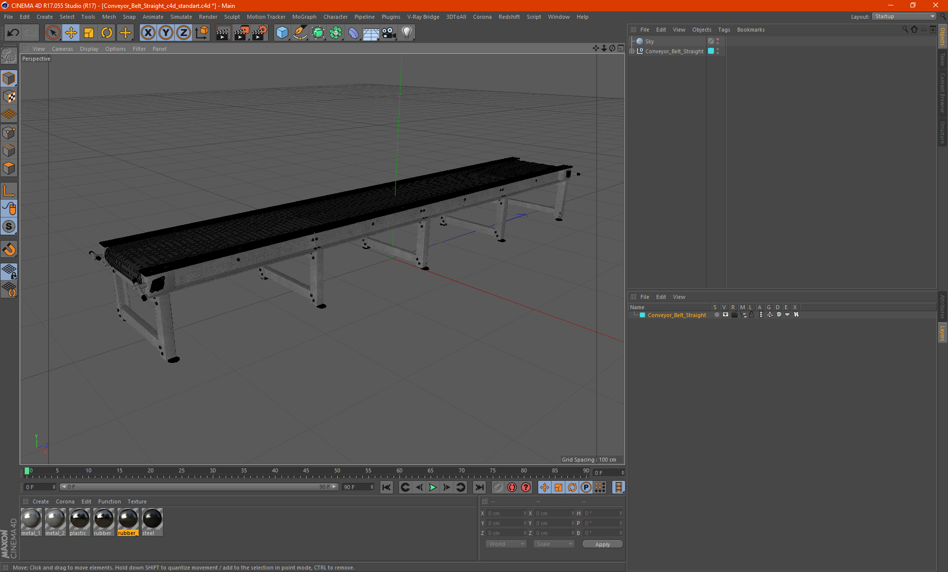The height and width of the screenshot is (572, 948).
Task: Open Material Manager Corona menu
Action: [x=65, y=501]
